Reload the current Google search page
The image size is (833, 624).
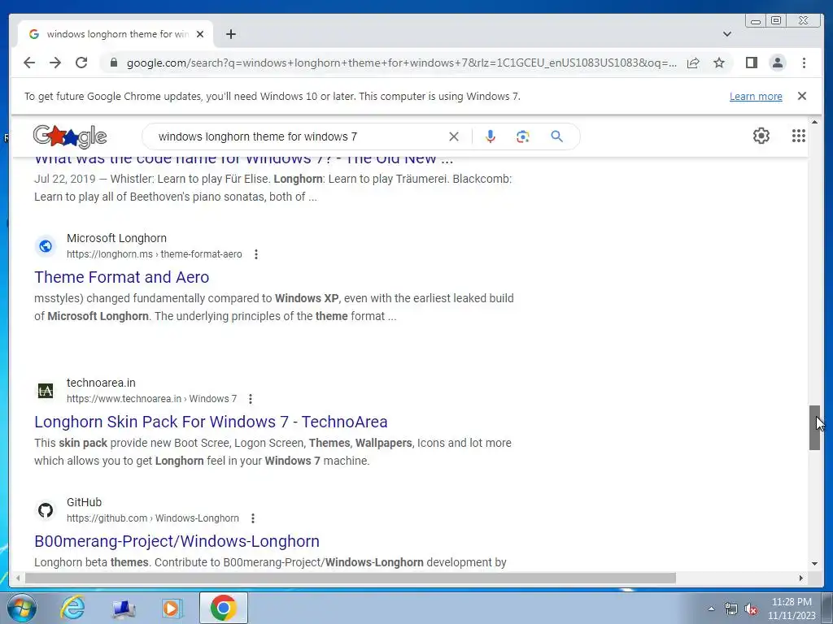pyautogui.click(x=81, y=63)
